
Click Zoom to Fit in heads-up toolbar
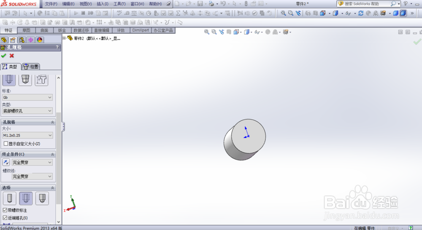point(207,32)
